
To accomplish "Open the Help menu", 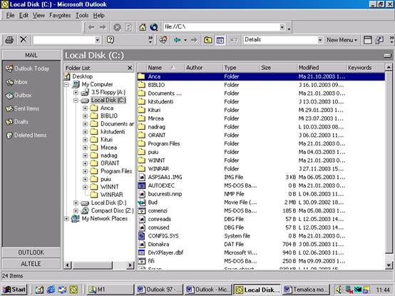I will 98,16.
